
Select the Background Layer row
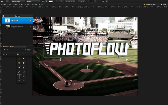click(17, 27)
